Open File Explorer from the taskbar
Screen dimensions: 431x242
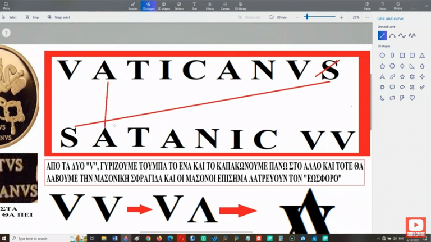(x=104, y=238)
